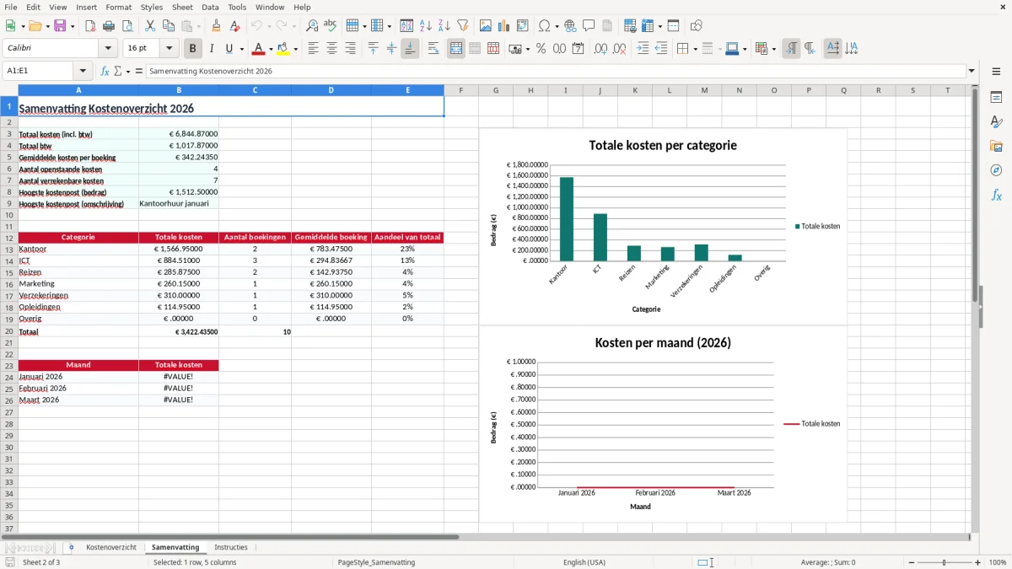Click Select Function sigma button
The width and height of the screenshot is (1012, 569).
click(117, 72)
